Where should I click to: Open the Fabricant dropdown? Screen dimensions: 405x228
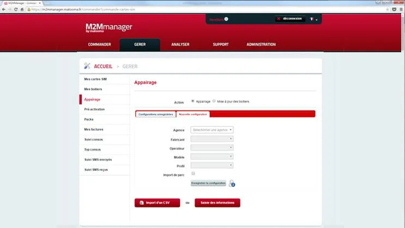click(x=212, y=139)
